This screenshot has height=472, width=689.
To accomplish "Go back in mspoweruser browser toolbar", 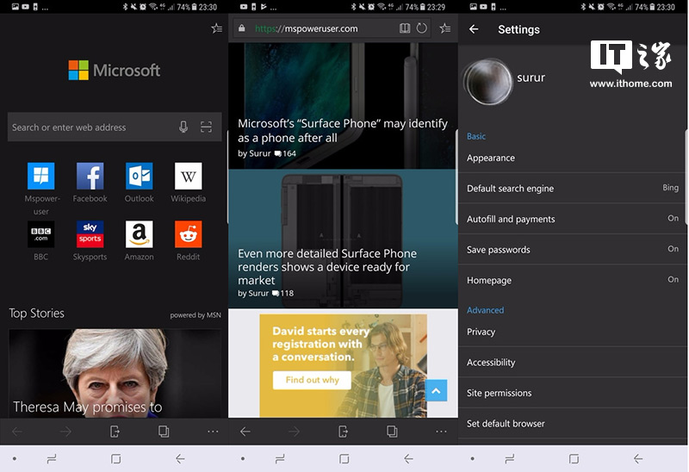I will pos(245,432).
